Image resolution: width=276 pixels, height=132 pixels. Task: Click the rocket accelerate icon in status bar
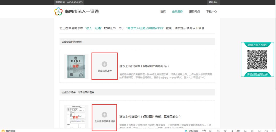[x=225, y=131]
